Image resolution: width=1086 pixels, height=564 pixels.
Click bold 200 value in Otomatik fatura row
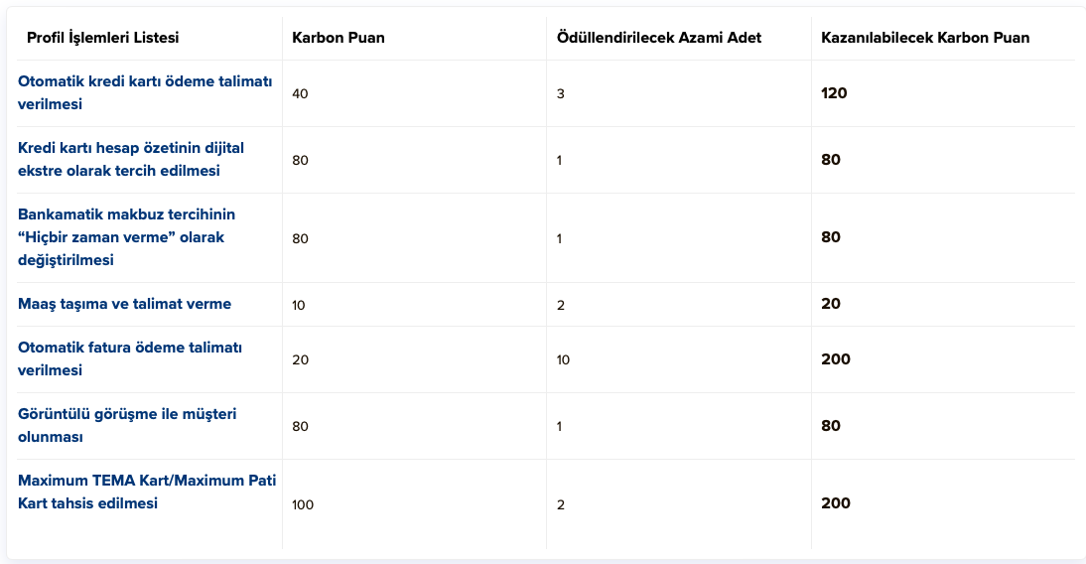tap(836, 359)
